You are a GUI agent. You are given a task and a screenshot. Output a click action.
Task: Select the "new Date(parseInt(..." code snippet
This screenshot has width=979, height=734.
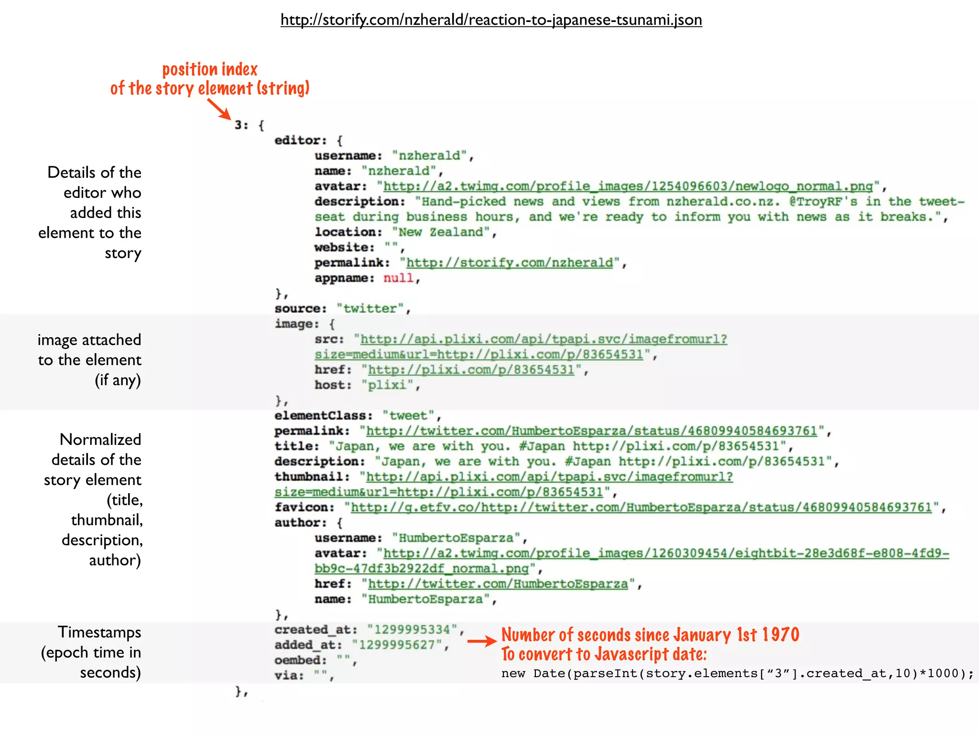coord(738,673)
